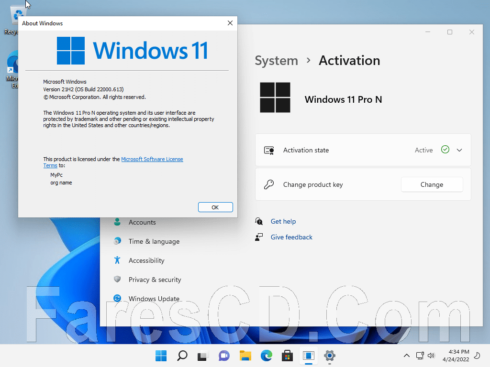Click the Change product key label
490x367 pixels.
click(x=313, y=184)
